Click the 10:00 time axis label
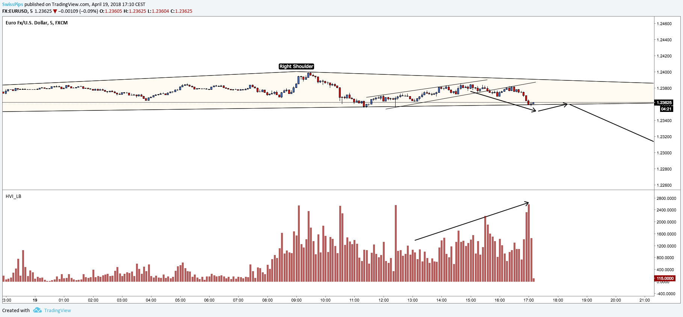The image size is (683, 317). pos(325,300)
